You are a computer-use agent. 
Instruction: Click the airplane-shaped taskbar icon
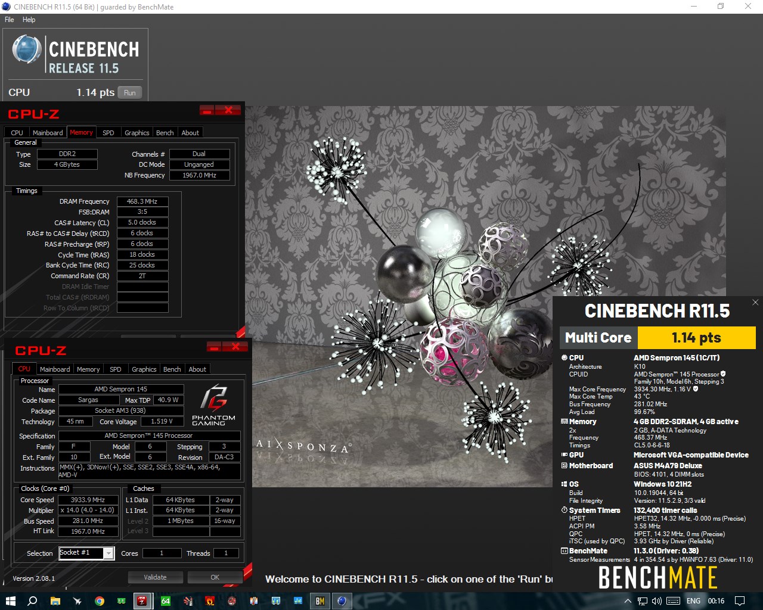coord(77,601)
